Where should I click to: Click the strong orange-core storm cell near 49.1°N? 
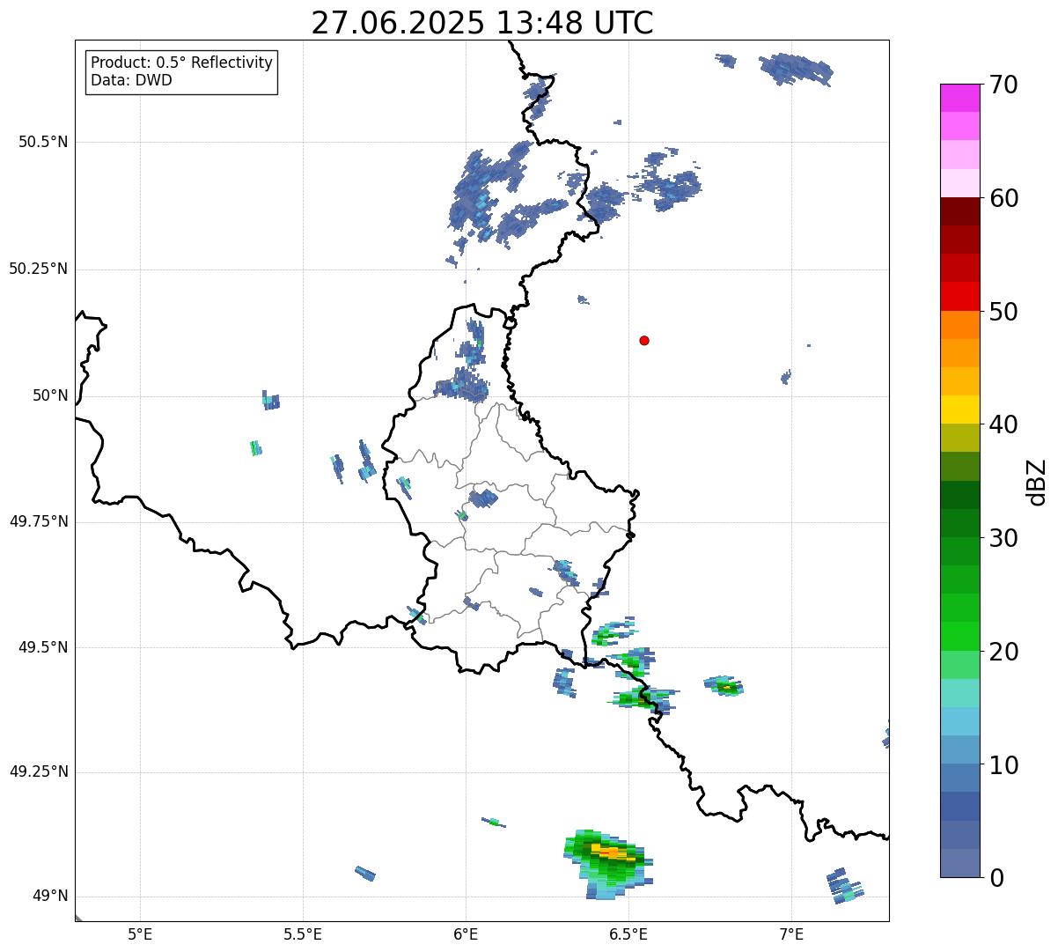[608, 862]
